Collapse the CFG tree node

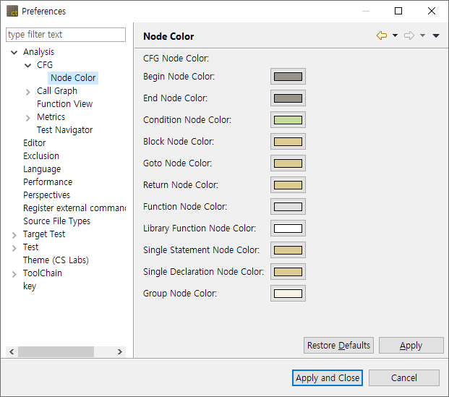pos(28,65)
